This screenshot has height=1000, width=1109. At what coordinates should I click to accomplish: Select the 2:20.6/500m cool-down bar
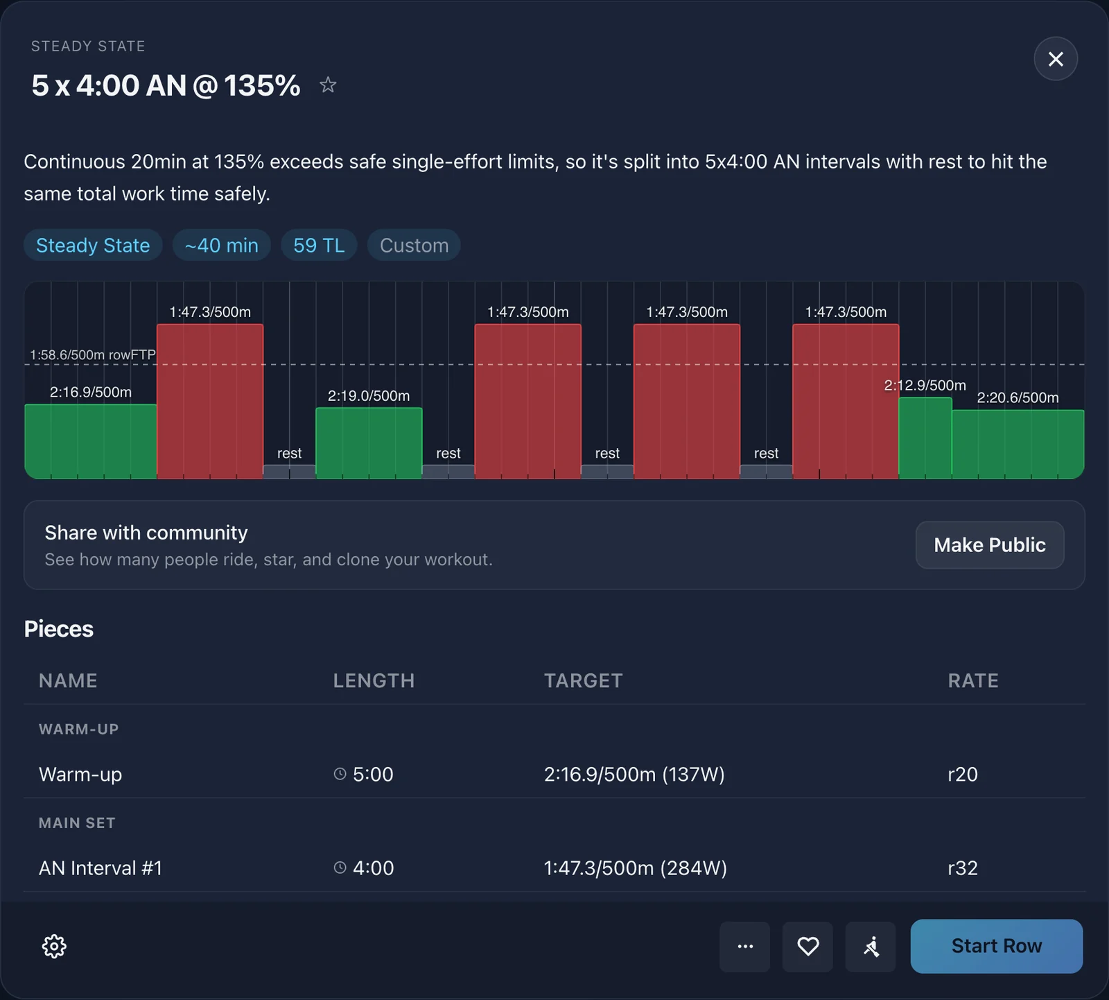[x=1018, y=445]
